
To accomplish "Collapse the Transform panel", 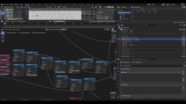I will pos(100,12).
